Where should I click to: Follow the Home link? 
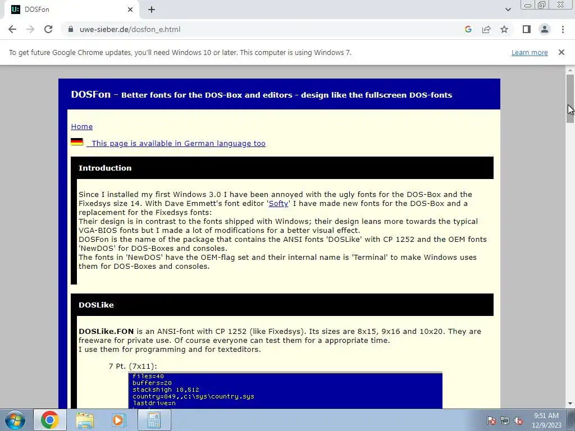(82, 126)
